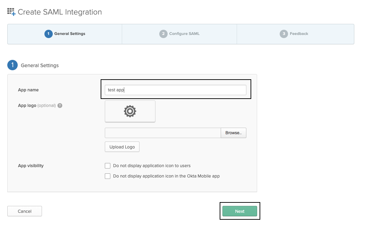Click the blue number badge beside section heading
Image resolution: width=372 pixels, height=227 pixels.
pos(12,65)
